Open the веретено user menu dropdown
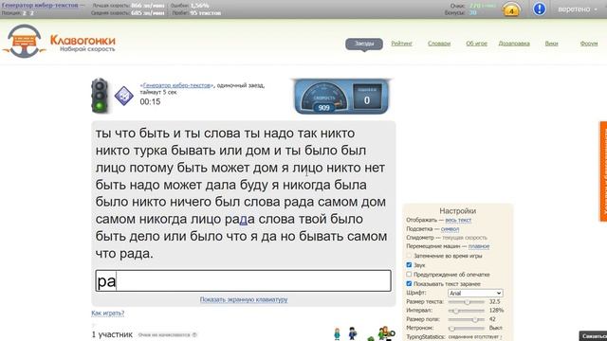 pyautogui.click(x=578, y=9)
